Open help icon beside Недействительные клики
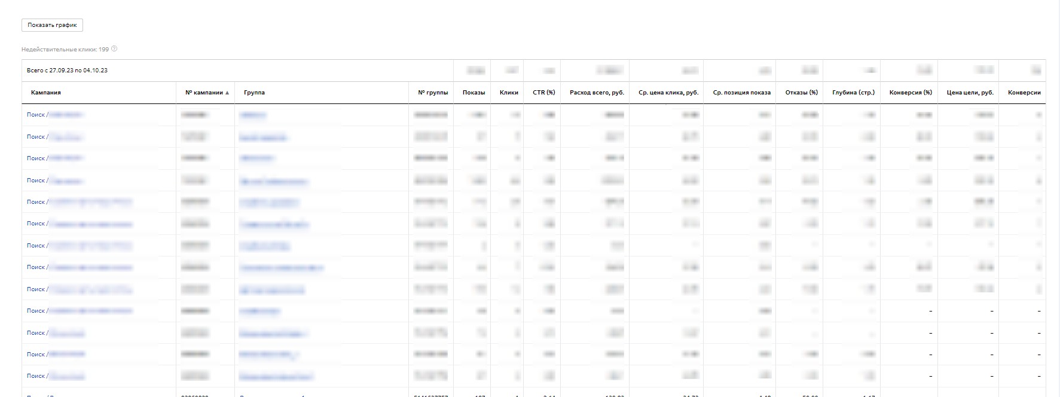This screenshot has height=397, width=1060. tap(114, 49)
